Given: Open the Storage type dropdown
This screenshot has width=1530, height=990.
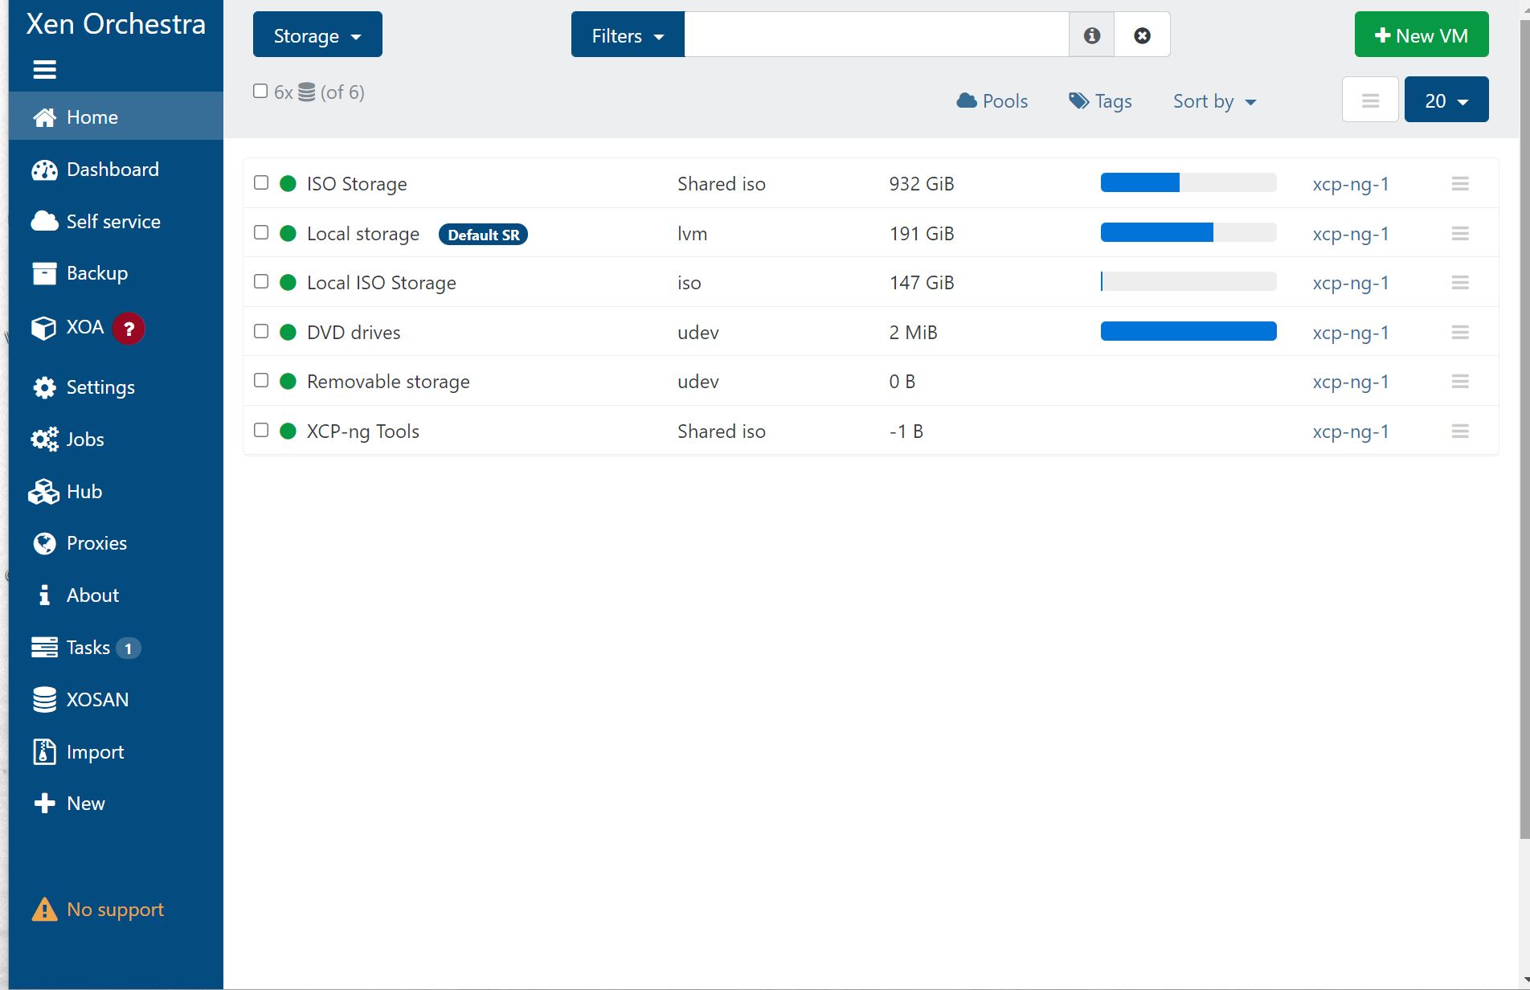Looking at the screenshot, I should (x=317, y=35).
